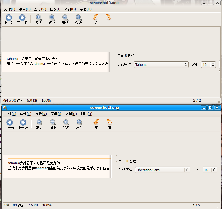Go to previous image in screenshot3.png window
This screenshot has height=209, width=222.
coord(9,19)
